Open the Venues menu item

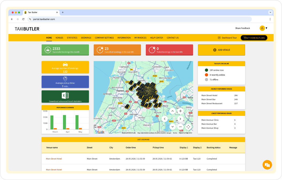click(59, 38)
